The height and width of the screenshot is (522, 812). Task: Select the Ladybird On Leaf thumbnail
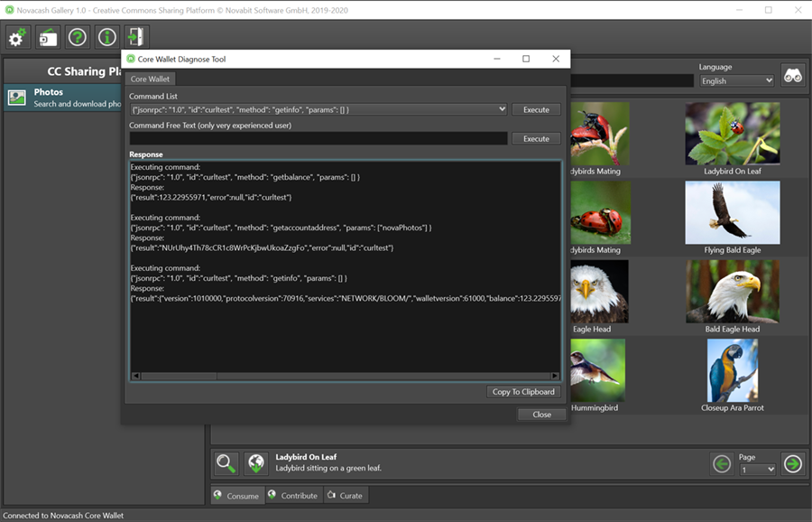pos(733,134)
